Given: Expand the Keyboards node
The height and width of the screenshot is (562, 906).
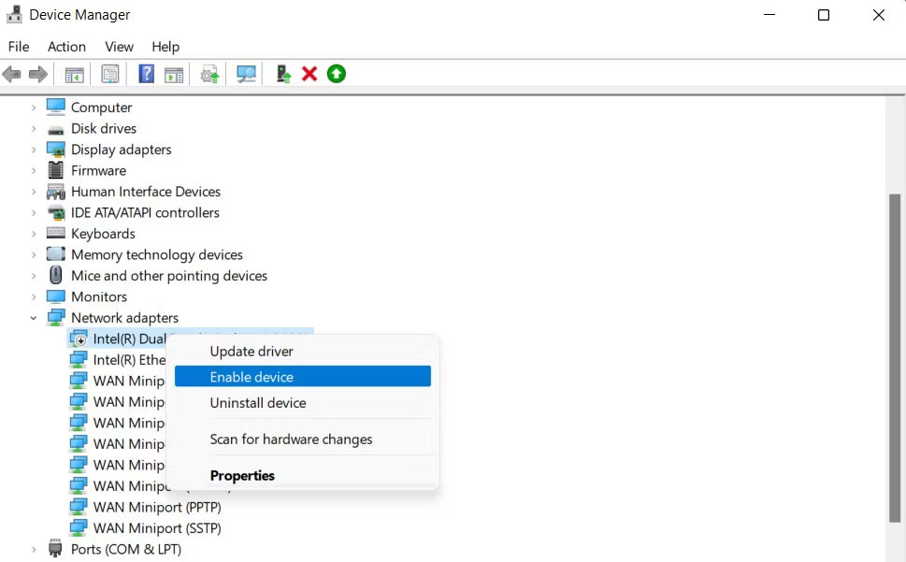Looking at the screenshot, I should point(34,234).
